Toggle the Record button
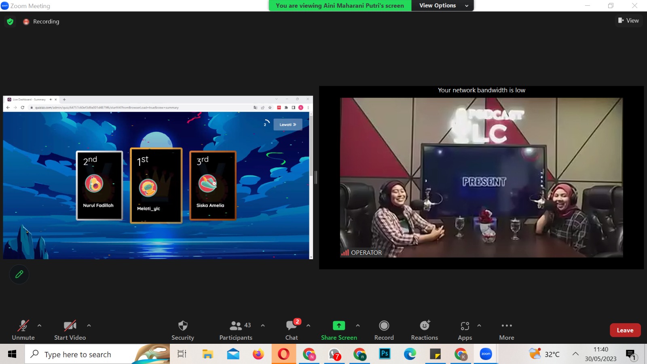647x364 pixels. (384, 326)
